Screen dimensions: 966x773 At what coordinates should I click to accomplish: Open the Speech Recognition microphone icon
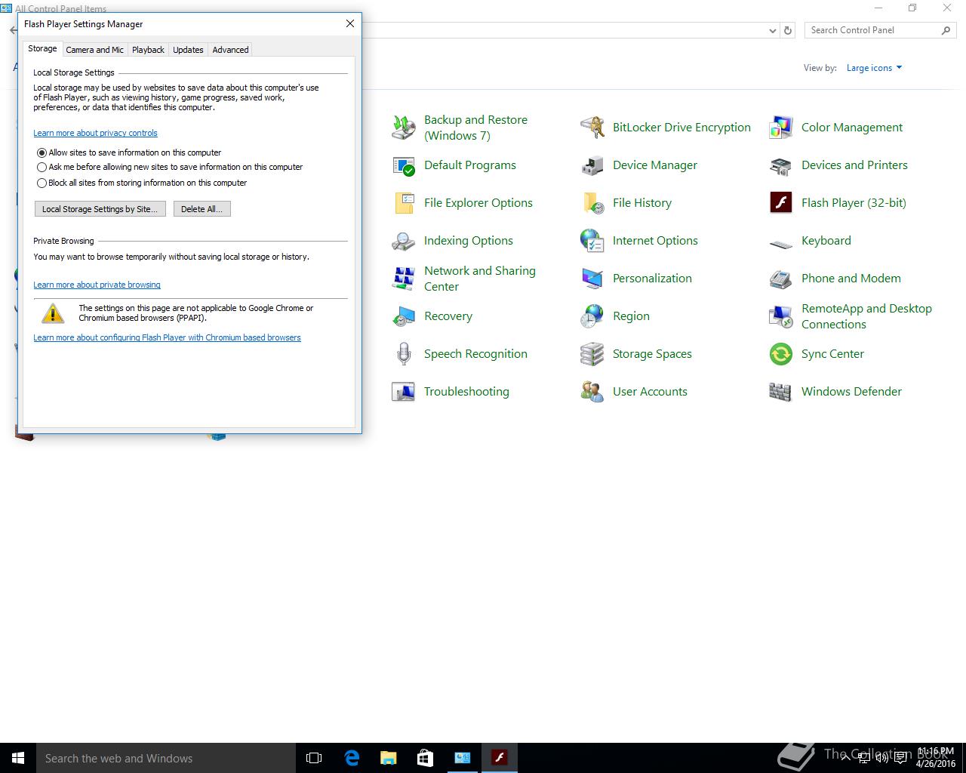[404, 354]
